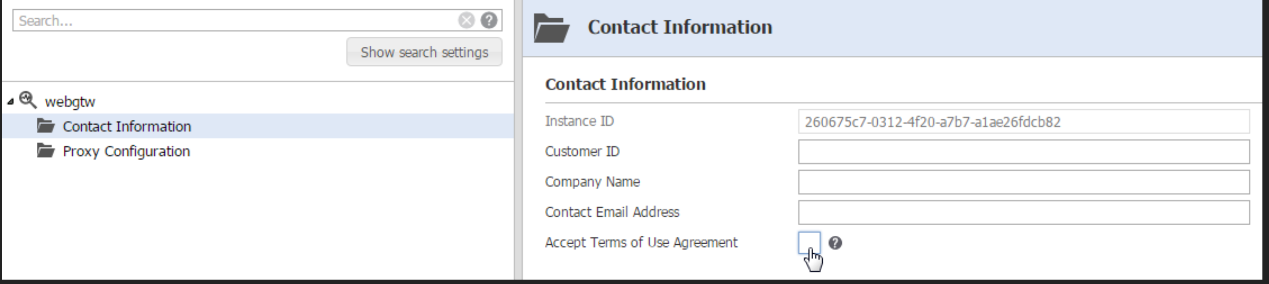Click the help icon in the search box
The width and height of the screenshot is (1269, 284).
(x=489, y=20)
